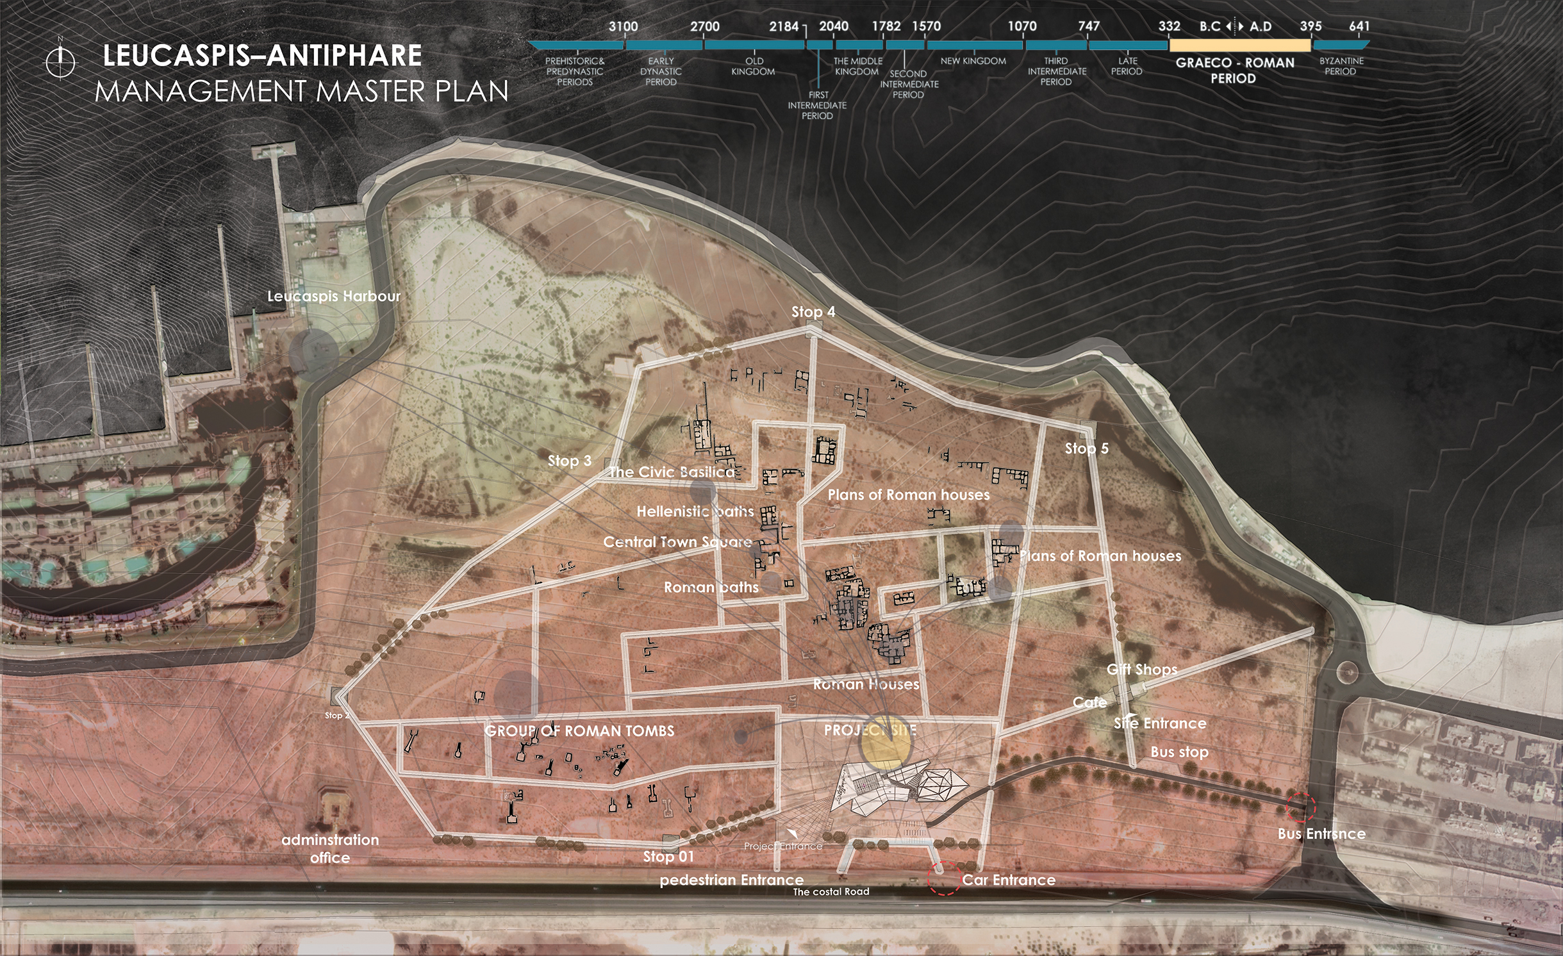Click the white arrow beside Project Entrance
The width and height of the screenshot is (1563, 956).
pos(793,834)
